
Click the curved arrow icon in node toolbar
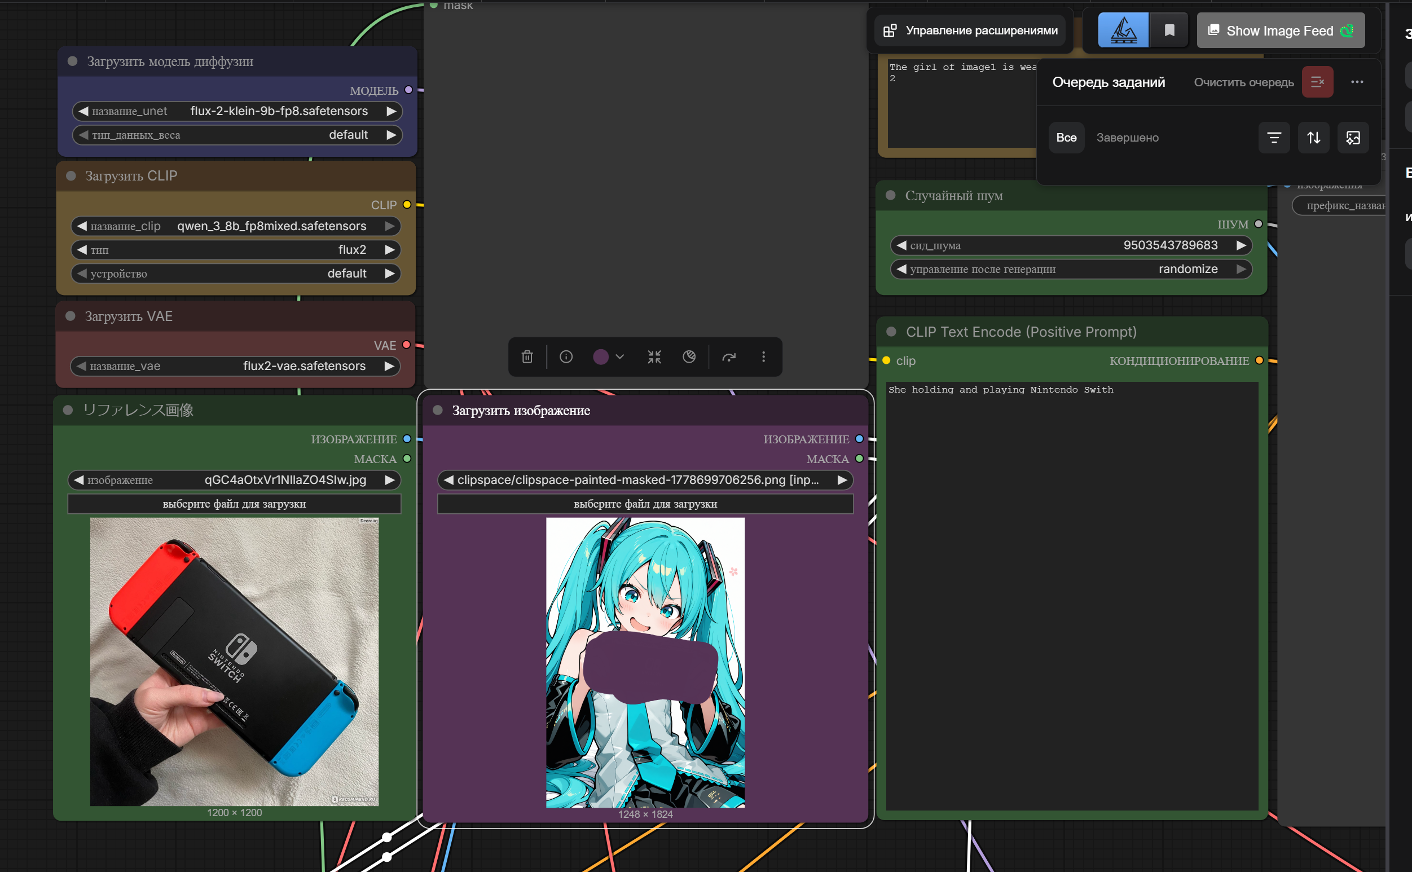coord(729,357)
